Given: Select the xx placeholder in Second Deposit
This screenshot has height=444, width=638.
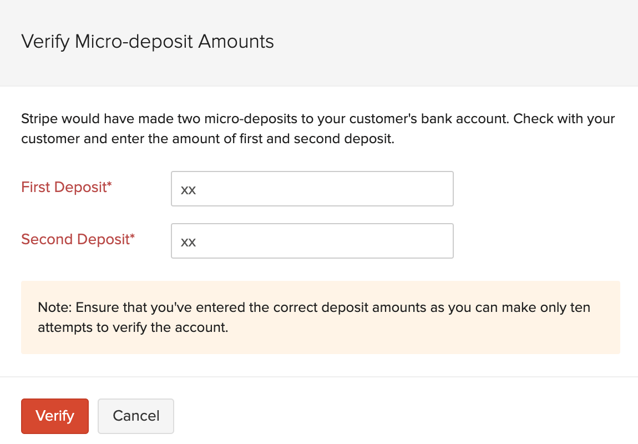Looking at the screenshot, I should tap(189, 241).
